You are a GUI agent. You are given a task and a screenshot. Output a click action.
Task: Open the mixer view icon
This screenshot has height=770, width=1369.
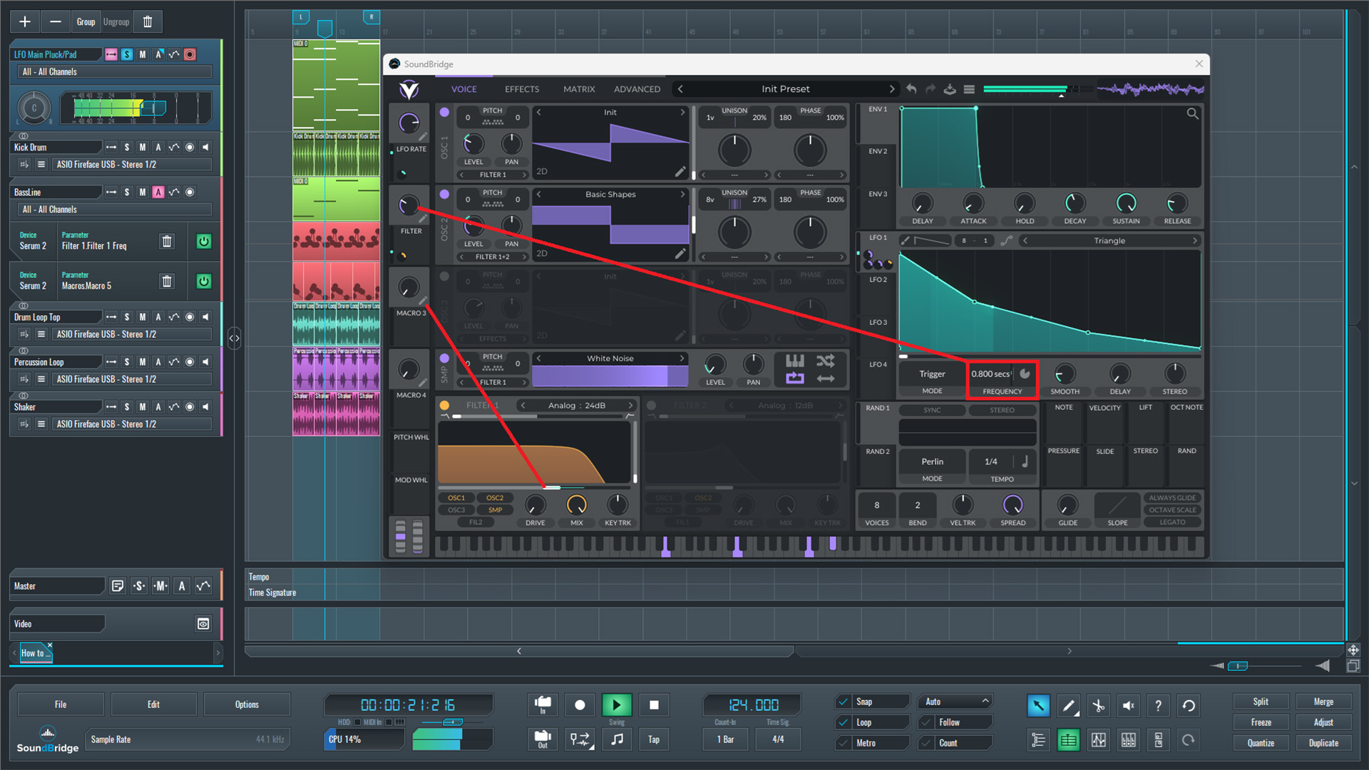tap(1128, 740)
